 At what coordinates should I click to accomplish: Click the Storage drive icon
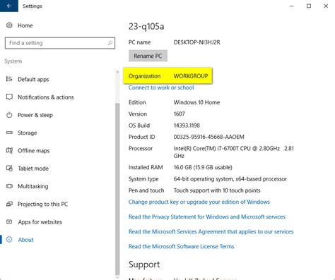click(9, 133)
